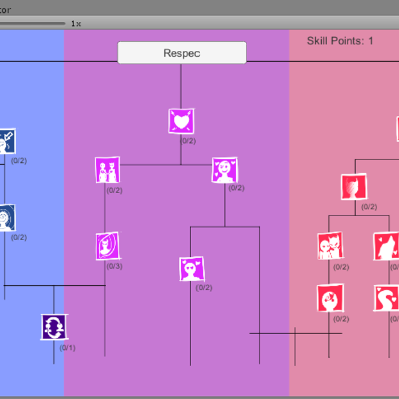
Task: Select the winking face with hearts skill
Action: (x=225, y=170)
